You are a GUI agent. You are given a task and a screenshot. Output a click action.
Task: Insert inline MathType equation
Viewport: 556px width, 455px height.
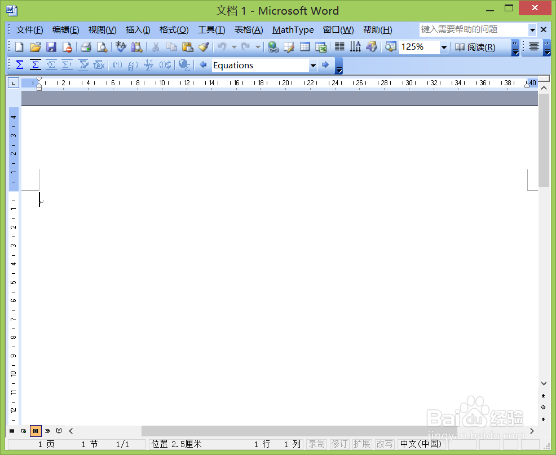(x=20, y=65)
